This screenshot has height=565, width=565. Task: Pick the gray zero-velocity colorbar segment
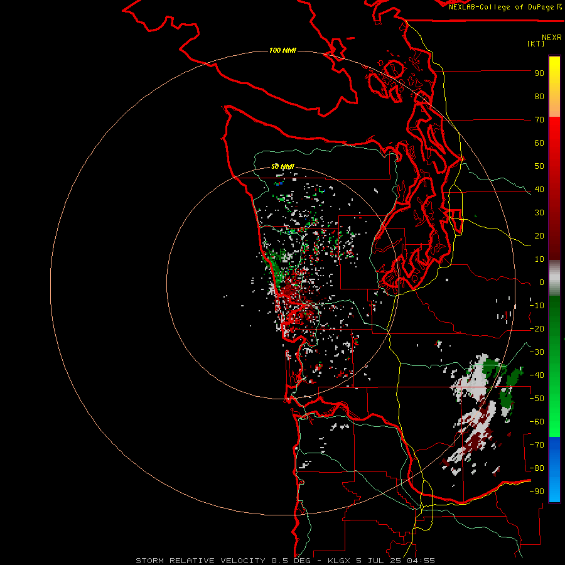pos(554,277)
